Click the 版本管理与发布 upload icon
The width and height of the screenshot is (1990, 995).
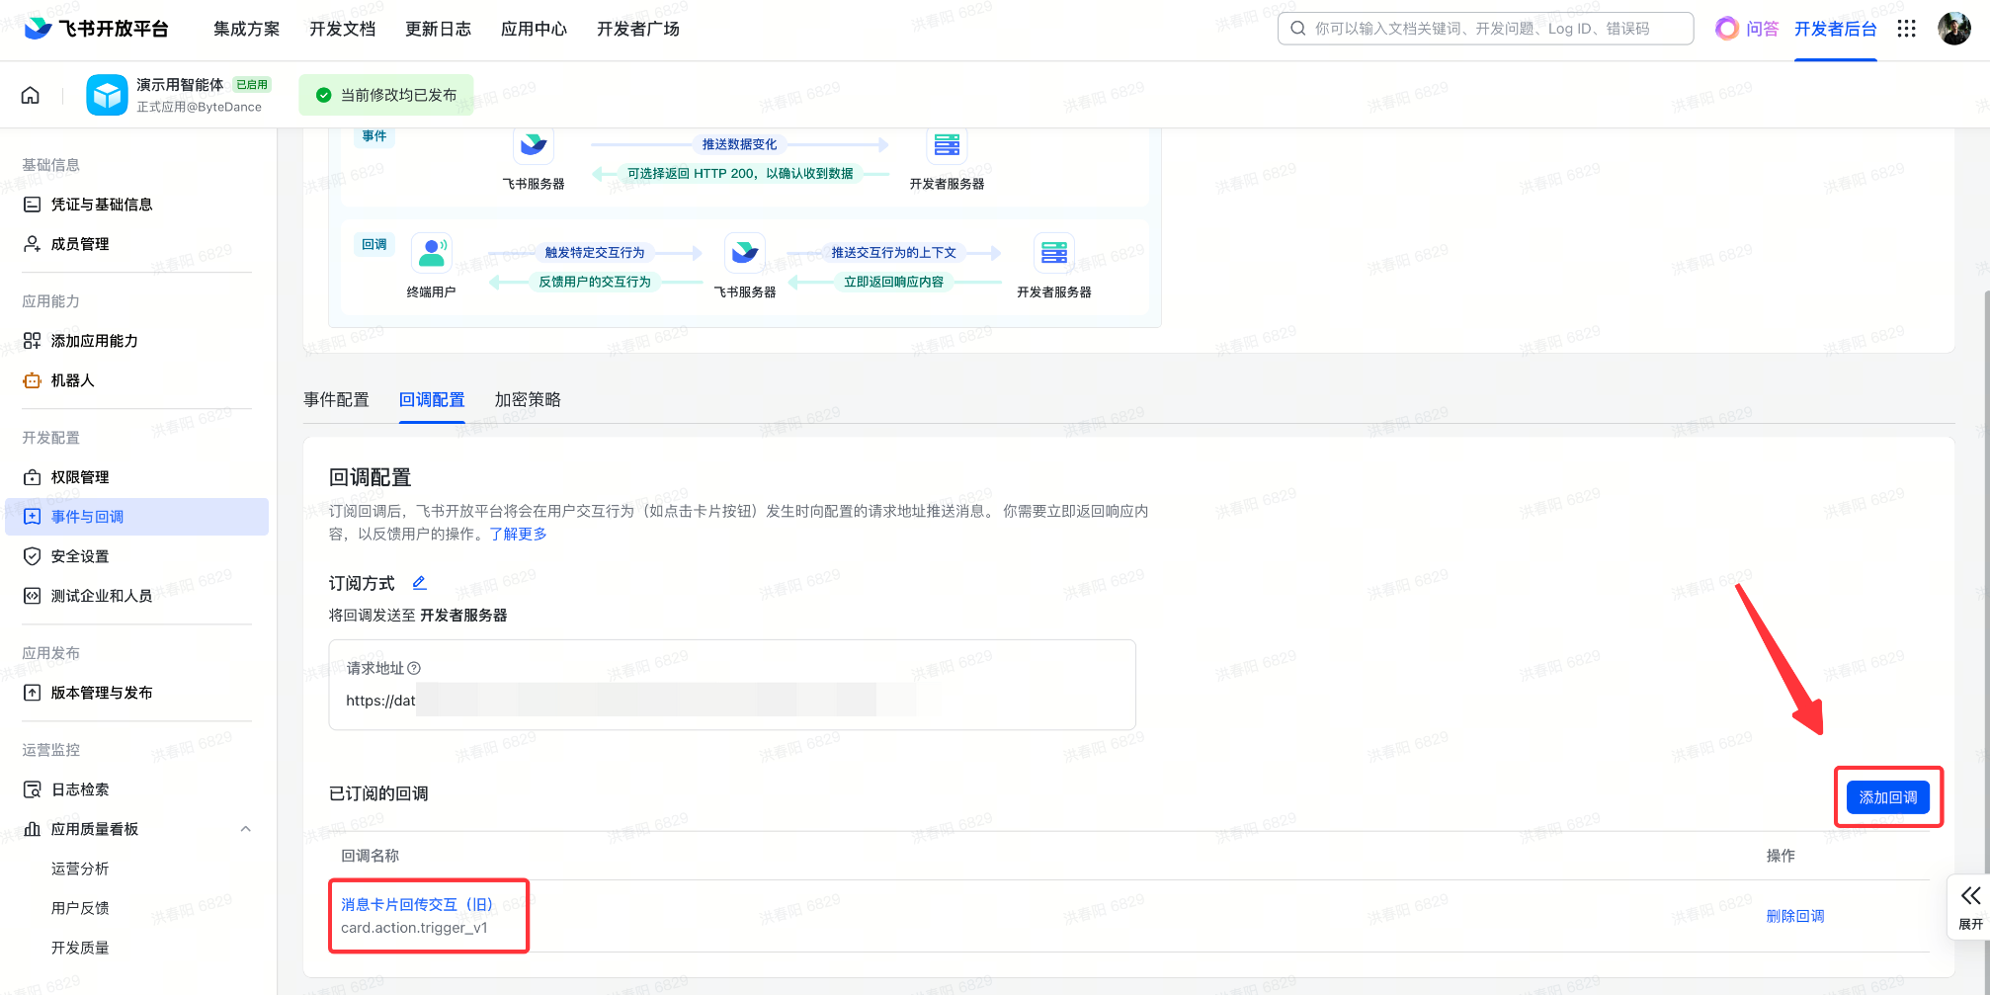33,693
